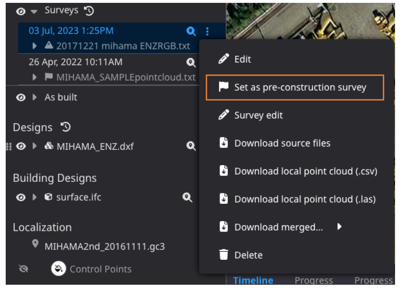Open three-dot menu for 03 Jul survey
This screenshot has width=413, height=288.
208,31
